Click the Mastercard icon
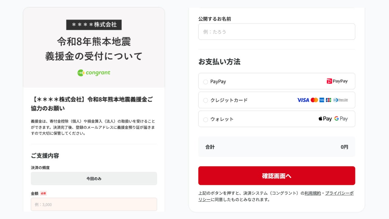 314,100
